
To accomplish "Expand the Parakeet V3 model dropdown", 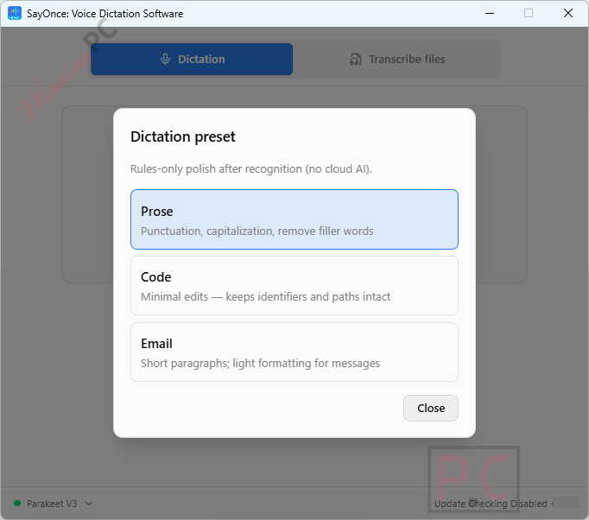I will pos(89,504).
